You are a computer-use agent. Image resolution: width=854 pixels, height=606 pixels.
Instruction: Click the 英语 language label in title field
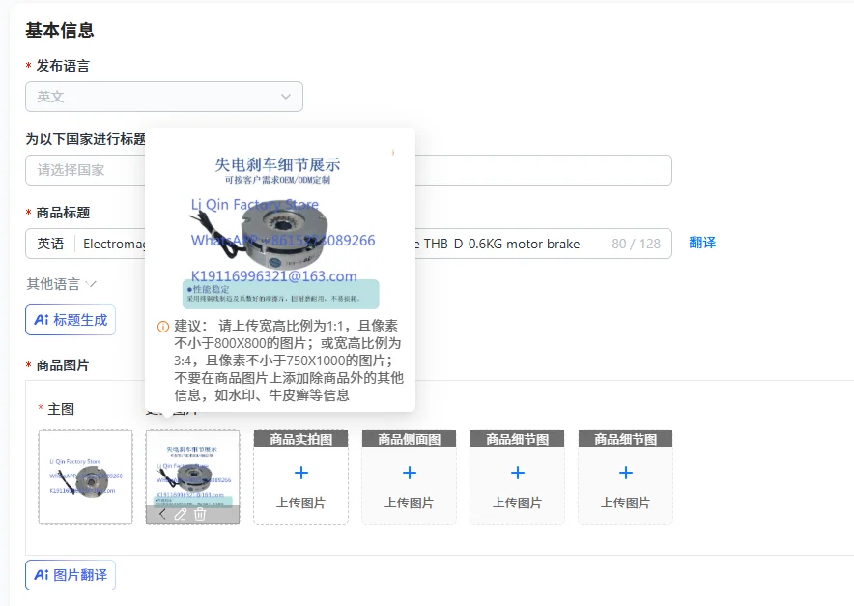coord(50,244)
